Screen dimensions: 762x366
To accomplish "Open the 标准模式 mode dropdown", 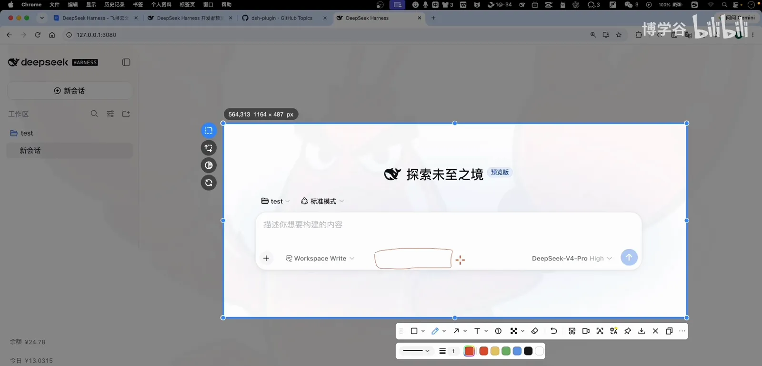I will [x=322, y=201].
